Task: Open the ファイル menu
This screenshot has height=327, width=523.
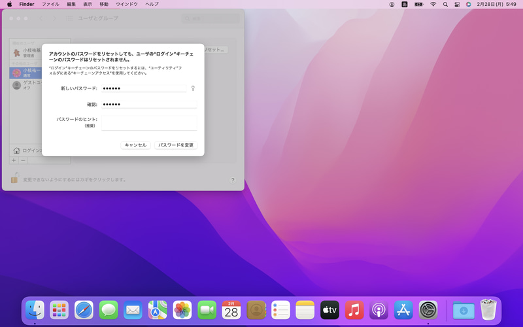Action: [50, 5]
